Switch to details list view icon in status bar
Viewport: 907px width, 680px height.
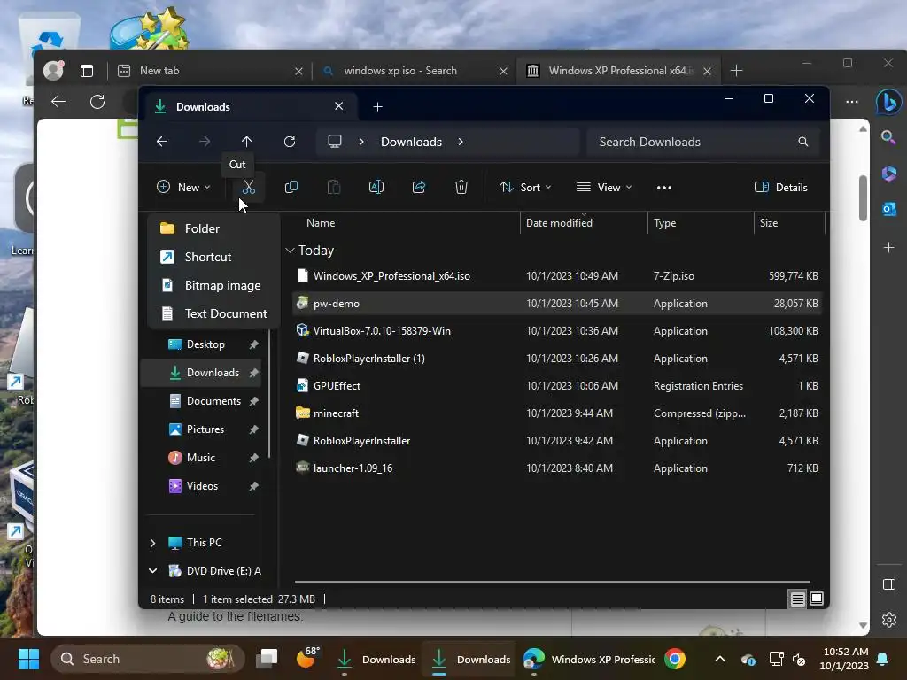pos(798,599)
